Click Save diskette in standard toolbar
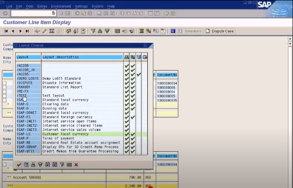Image resolution: width=293 pixels, height=188 pixels. point(68,13)
